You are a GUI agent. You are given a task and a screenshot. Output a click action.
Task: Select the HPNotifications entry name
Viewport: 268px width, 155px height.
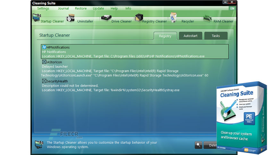[58, 47]
